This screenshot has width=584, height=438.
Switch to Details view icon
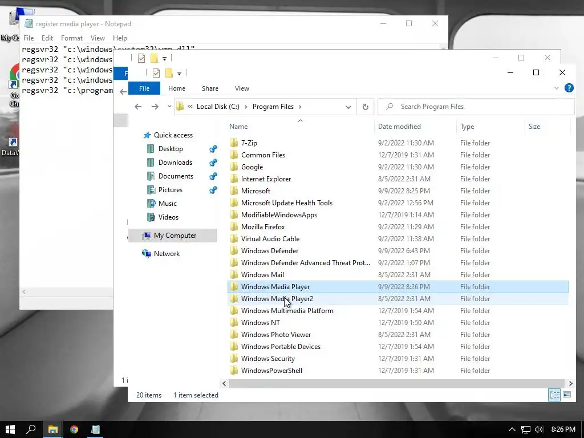554,395
